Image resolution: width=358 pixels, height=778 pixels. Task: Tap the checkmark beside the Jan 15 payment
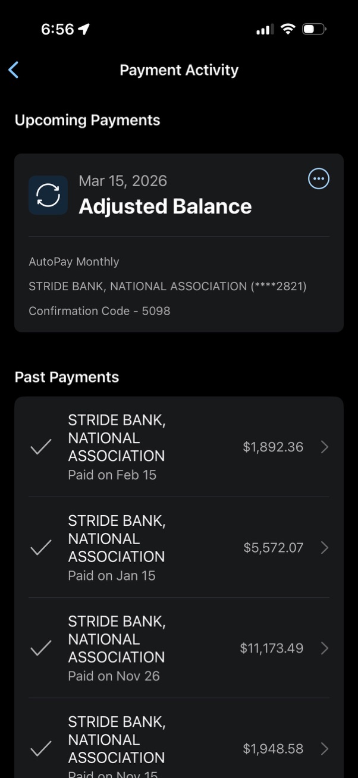pos(40,547)
